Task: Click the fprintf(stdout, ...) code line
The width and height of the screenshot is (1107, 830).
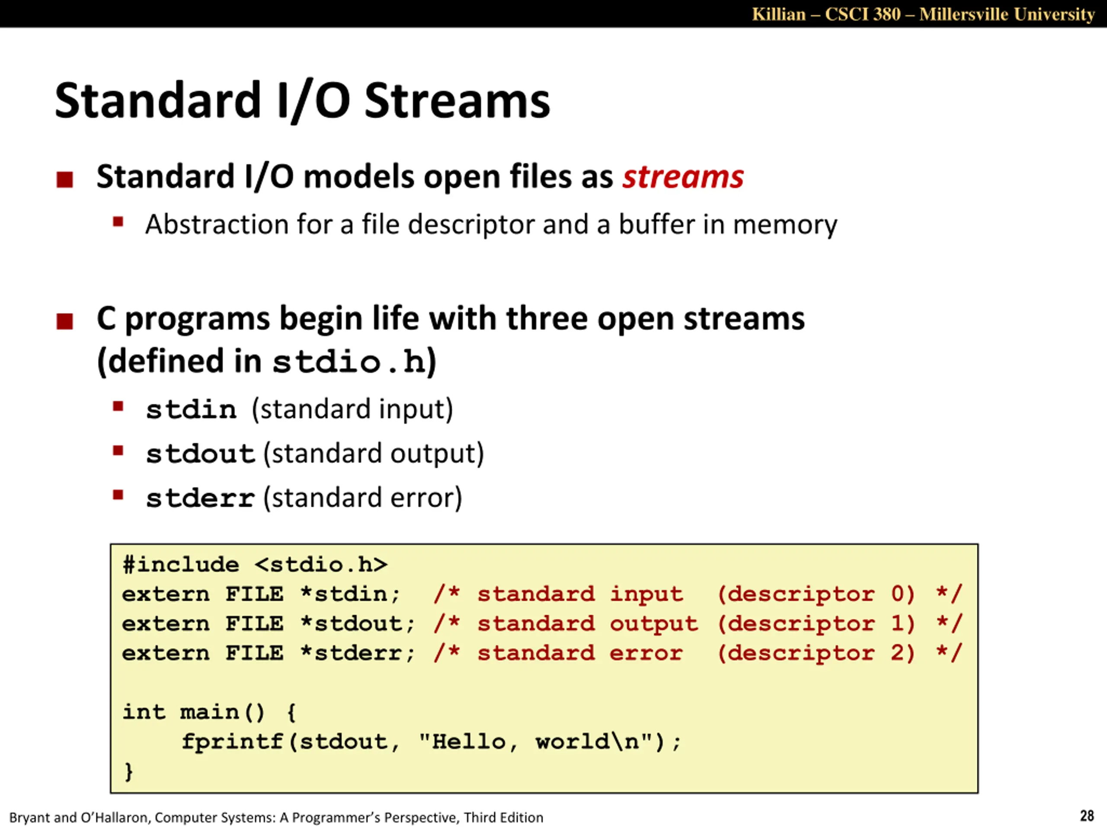Action: click(x=432, y=741)
